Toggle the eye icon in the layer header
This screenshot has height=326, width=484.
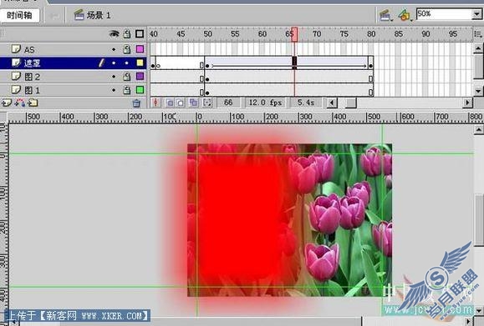point(114,33)
